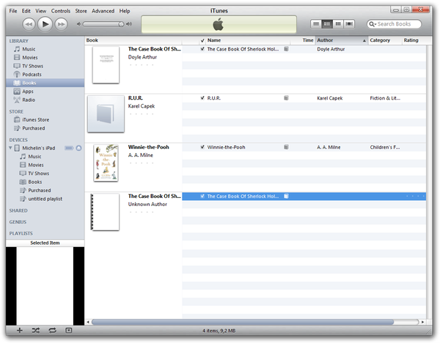Viewport: 440px width, 343px height.
Task: Uncheck the highlighted Unknown Author book
Action: coord(202,196)
